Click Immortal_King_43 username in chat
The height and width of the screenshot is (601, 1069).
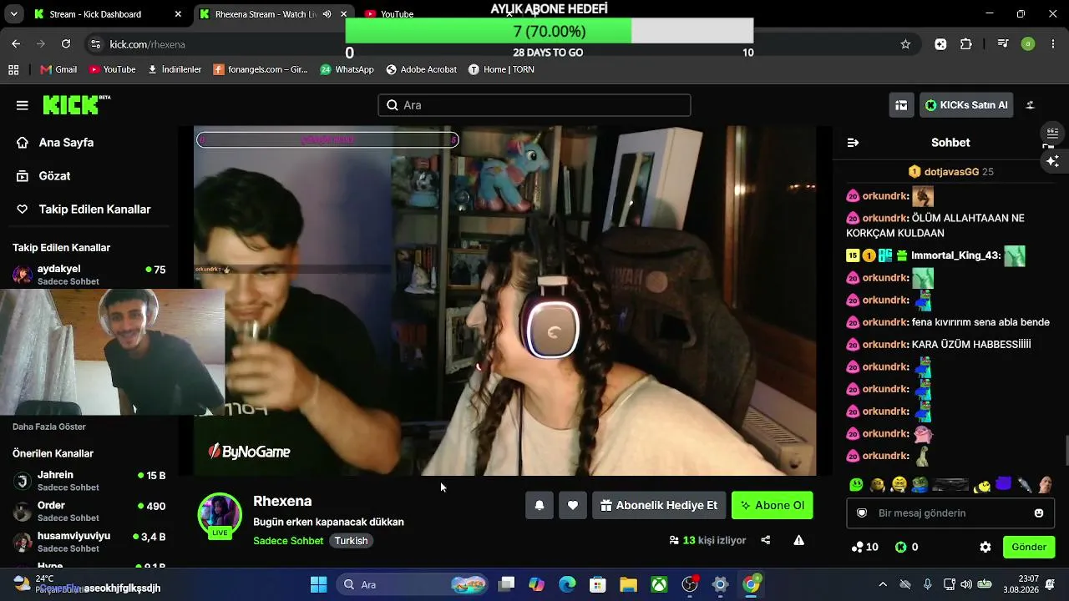955,255
